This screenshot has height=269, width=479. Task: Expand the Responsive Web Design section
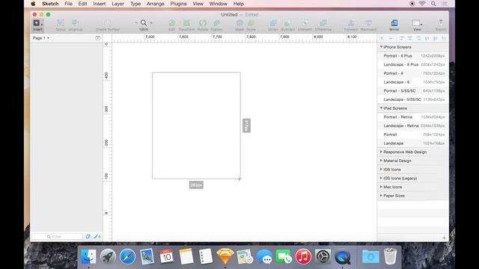(381, 152)
